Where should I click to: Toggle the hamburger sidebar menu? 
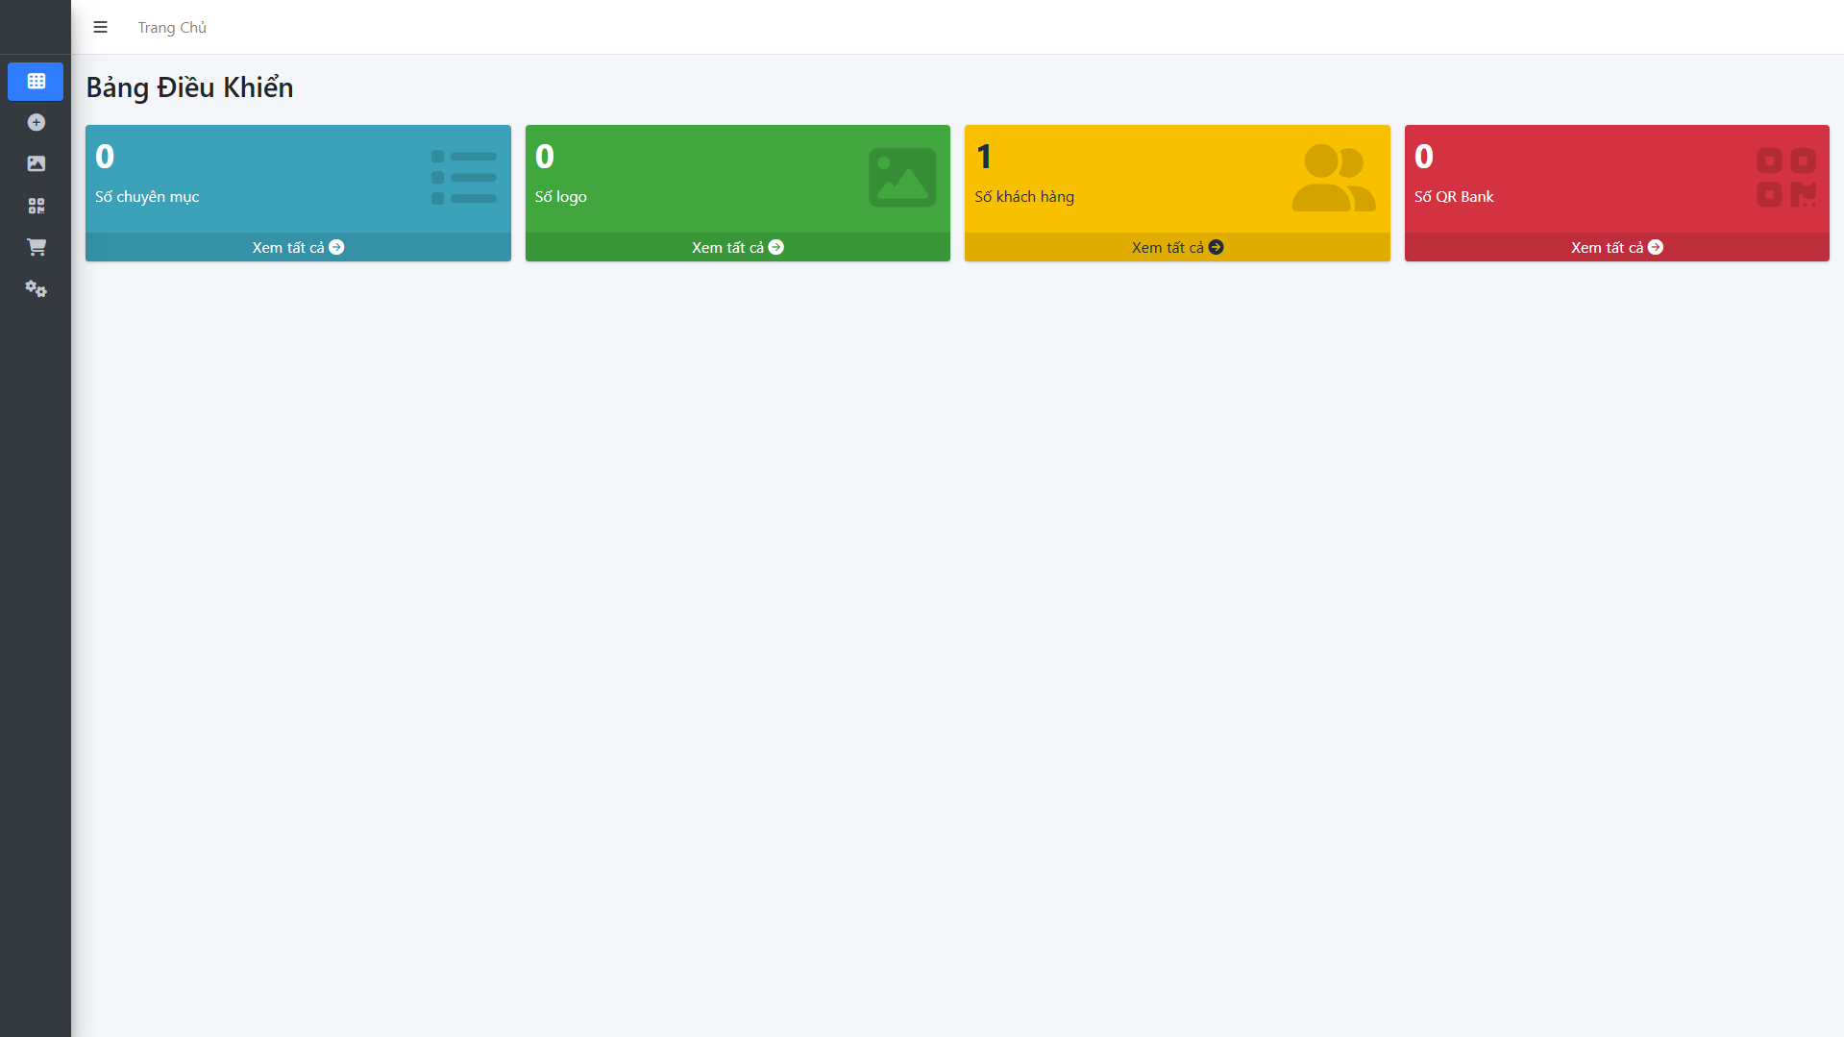click(x=100, y=27)
